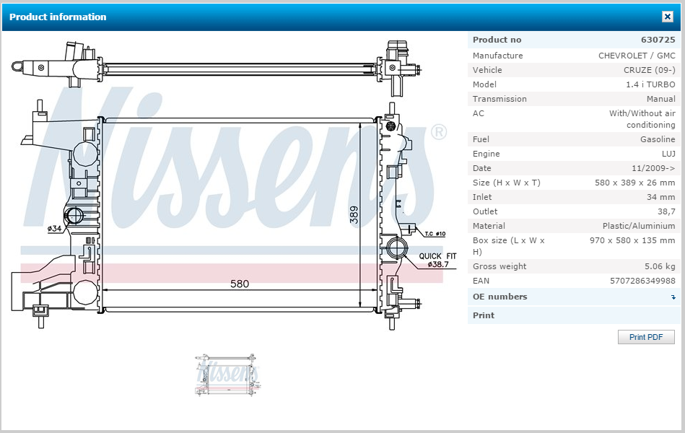Expand the OE numbers section

click(574, 297)
